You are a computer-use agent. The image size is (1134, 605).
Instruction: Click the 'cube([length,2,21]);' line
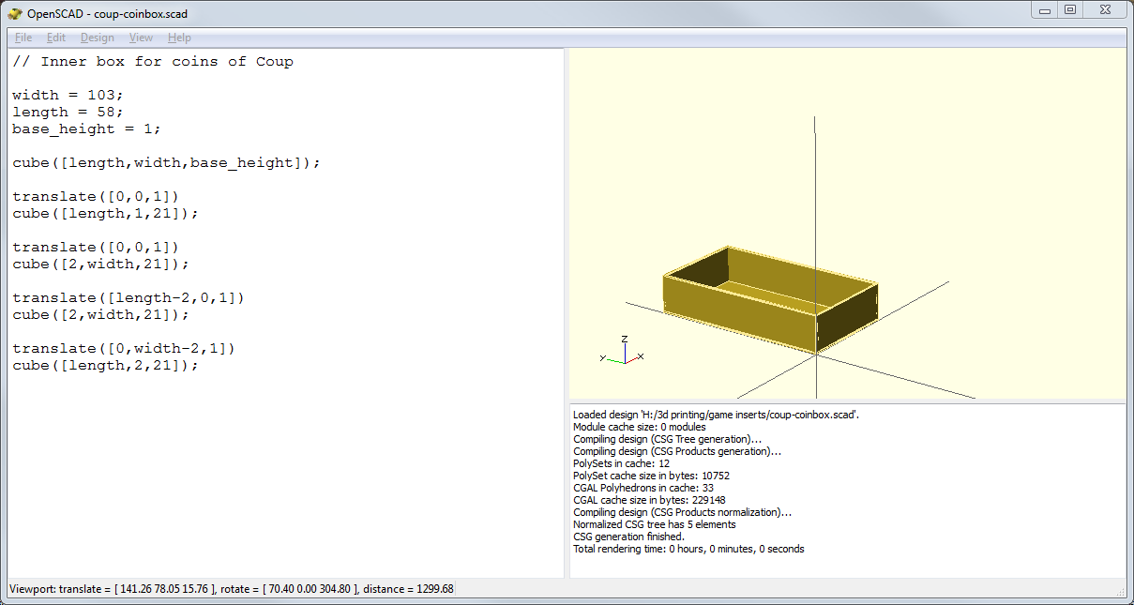click(x=105, y=366)
